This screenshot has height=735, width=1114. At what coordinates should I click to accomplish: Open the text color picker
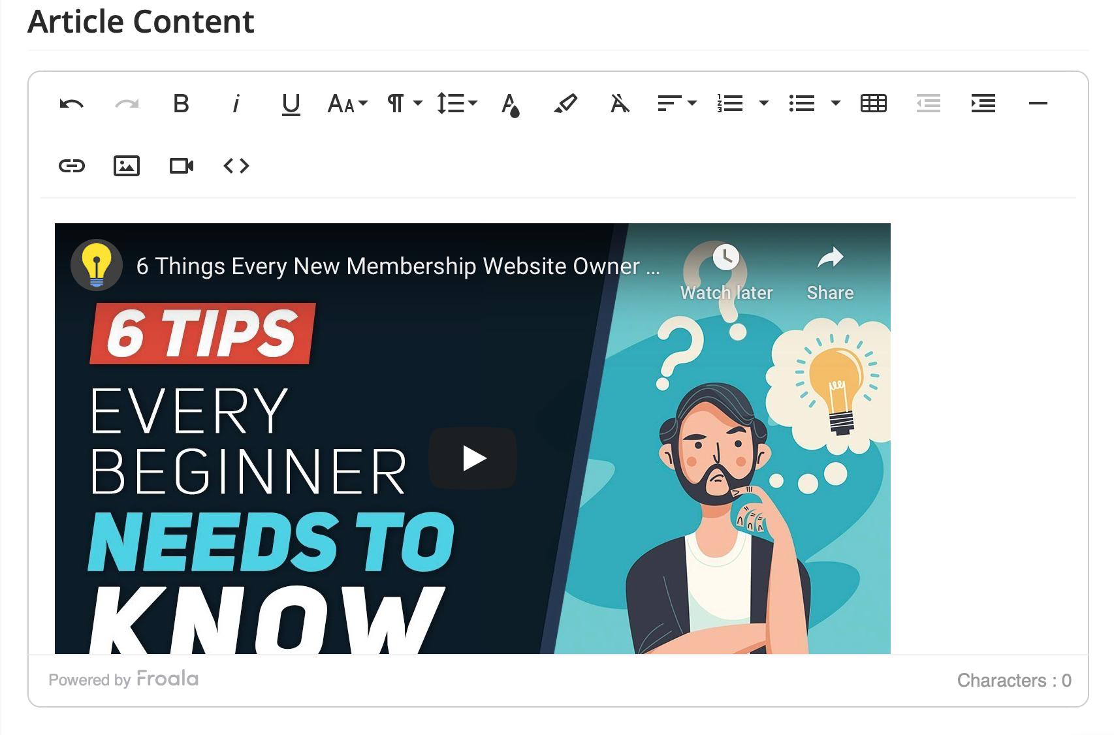pyautogui.click(x=510, y=103)
